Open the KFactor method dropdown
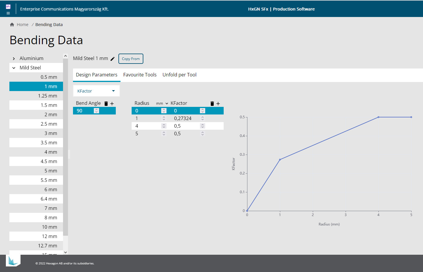Image resolution: width=423 pixels, height=272 pixels. [x=96, y=91]
